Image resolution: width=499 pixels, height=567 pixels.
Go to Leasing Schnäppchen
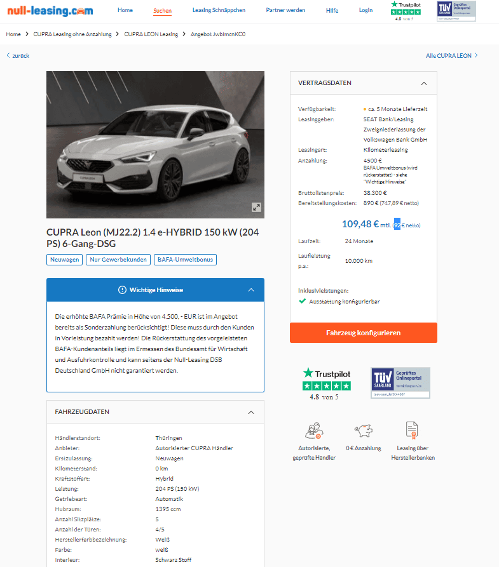[219, 10]
